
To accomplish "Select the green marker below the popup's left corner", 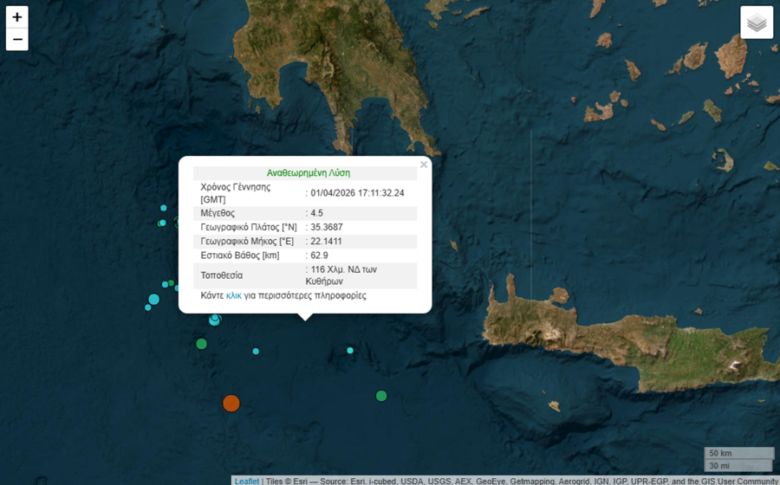I will [201, 344].
